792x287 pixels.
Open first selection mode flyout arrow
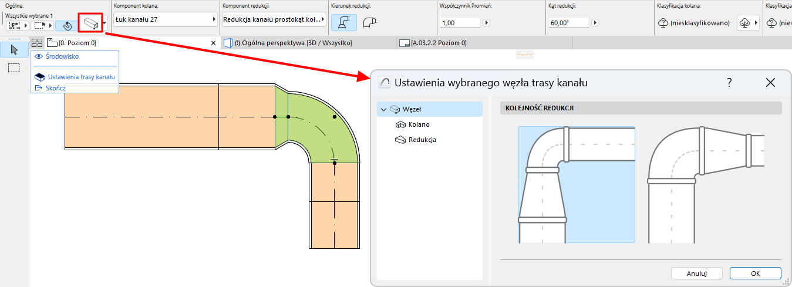[26, 26]
